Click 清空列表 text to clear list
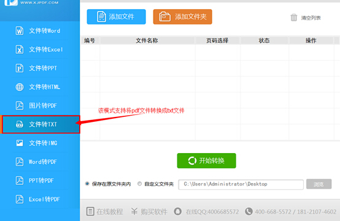 311,18
